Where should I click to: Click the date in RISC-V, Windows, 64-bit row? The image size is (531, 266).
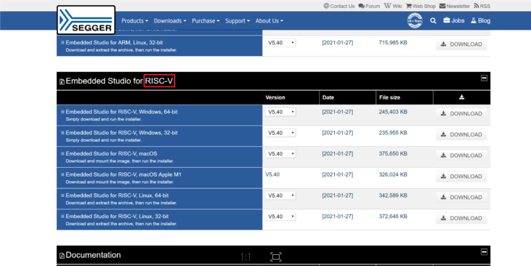(337, 112)
